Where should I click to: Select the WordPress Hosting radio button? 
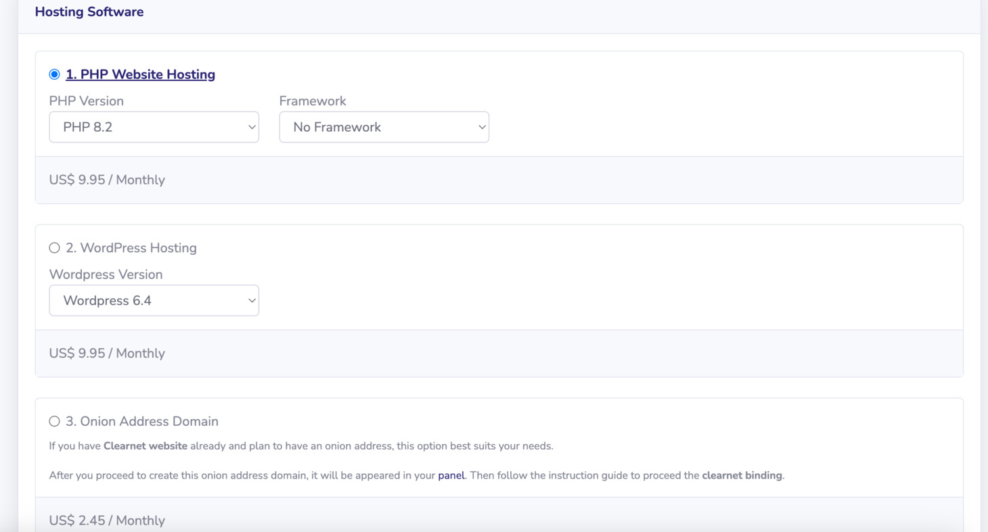click(x=54, y=248)
